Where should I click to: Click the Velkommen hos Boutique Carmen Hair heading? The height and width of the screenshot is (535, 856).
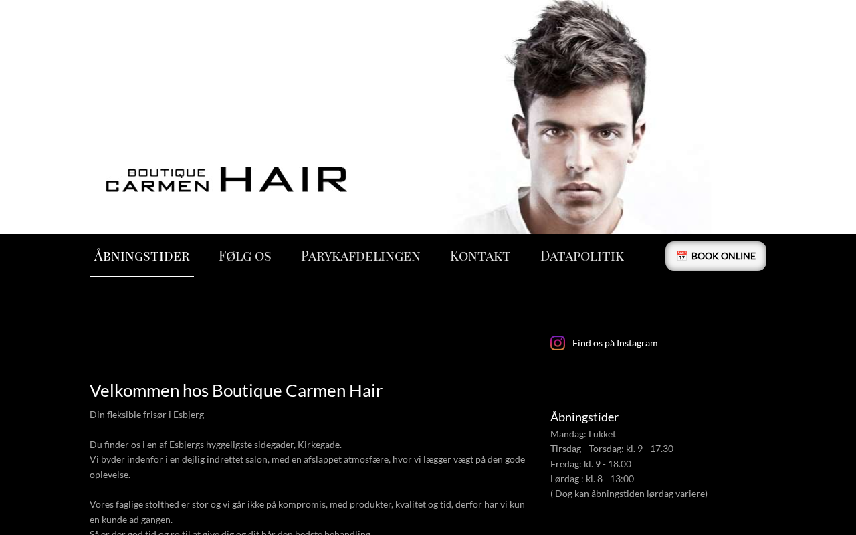[x=236, y=391]
